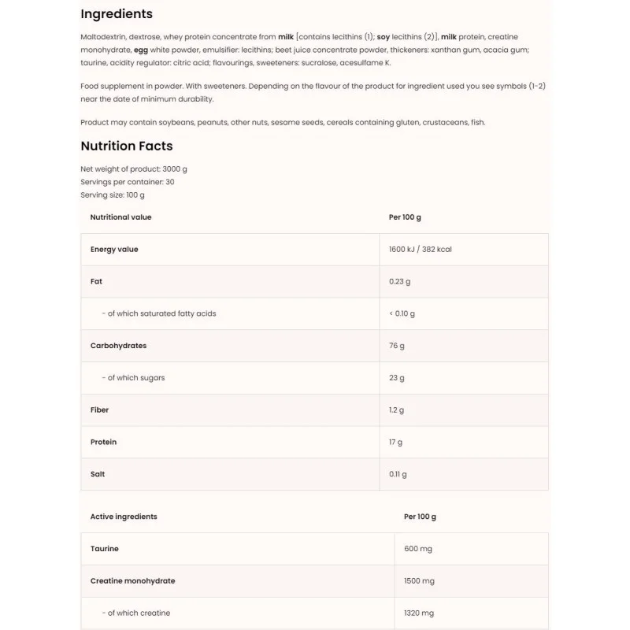Click the Carbohydrates row label
Image resolution: width=630 pixels, height=630 pixels.
coord(118,346)
